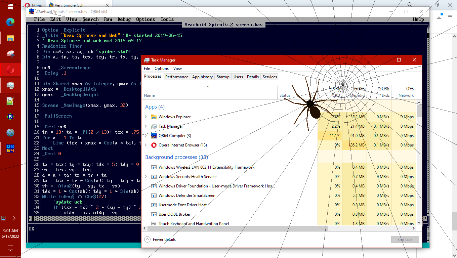Open Opera's downloads icon
This screenshot has width=457, height=258.
click(x=440, y=16)
